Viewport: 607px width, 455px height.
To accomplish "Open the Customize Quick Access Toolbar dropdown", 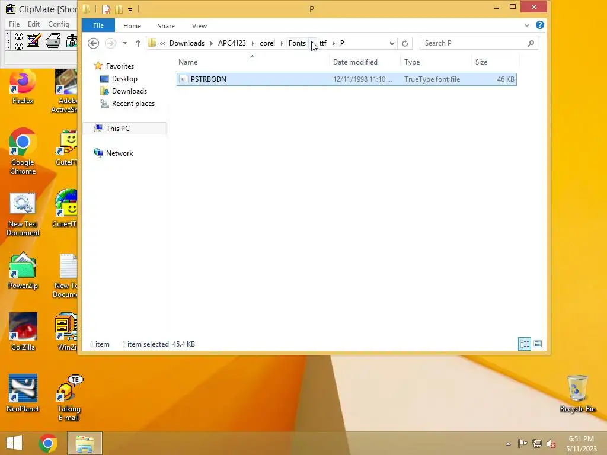I will [130, 9].
